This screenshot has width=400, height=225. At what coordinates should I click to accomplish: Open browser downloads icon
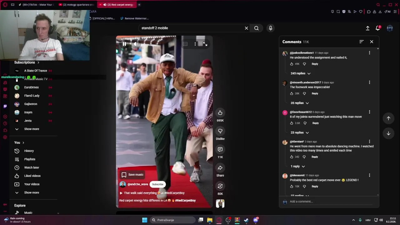point(380,12)
